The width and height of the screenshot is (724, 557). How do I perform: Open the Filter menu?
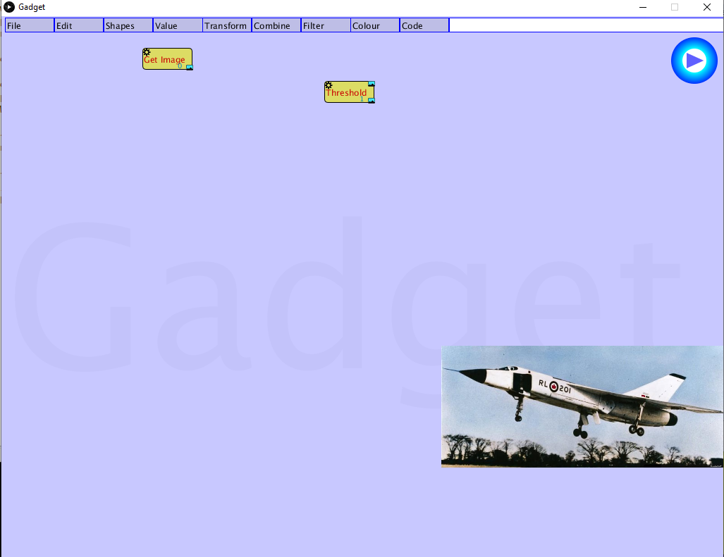tap(326, 26)
